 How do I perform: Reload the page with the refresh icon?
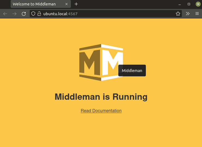click(24, 14)
